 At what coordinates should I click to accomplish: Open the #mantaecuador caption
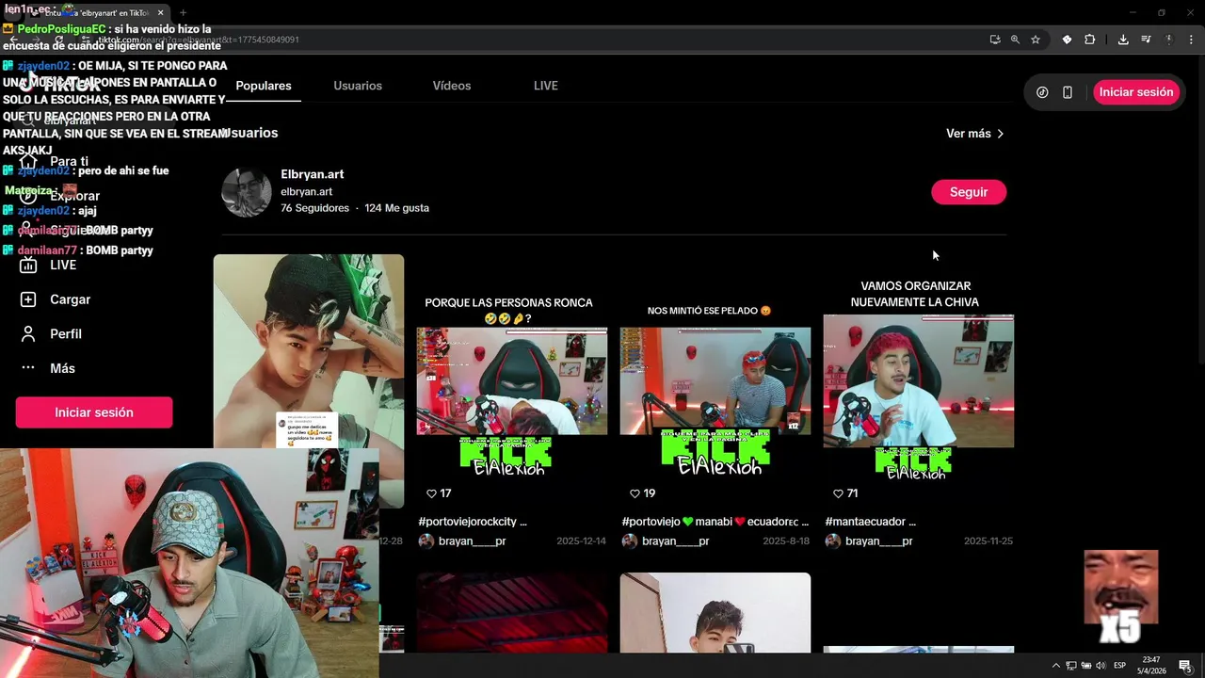(x=871, y=521)
